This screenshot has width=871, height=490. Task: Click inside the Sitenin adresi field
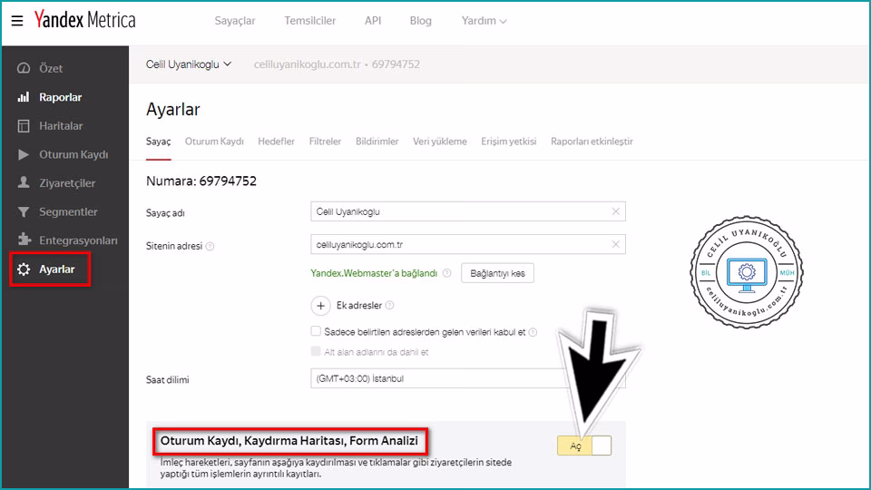(458, 245)
